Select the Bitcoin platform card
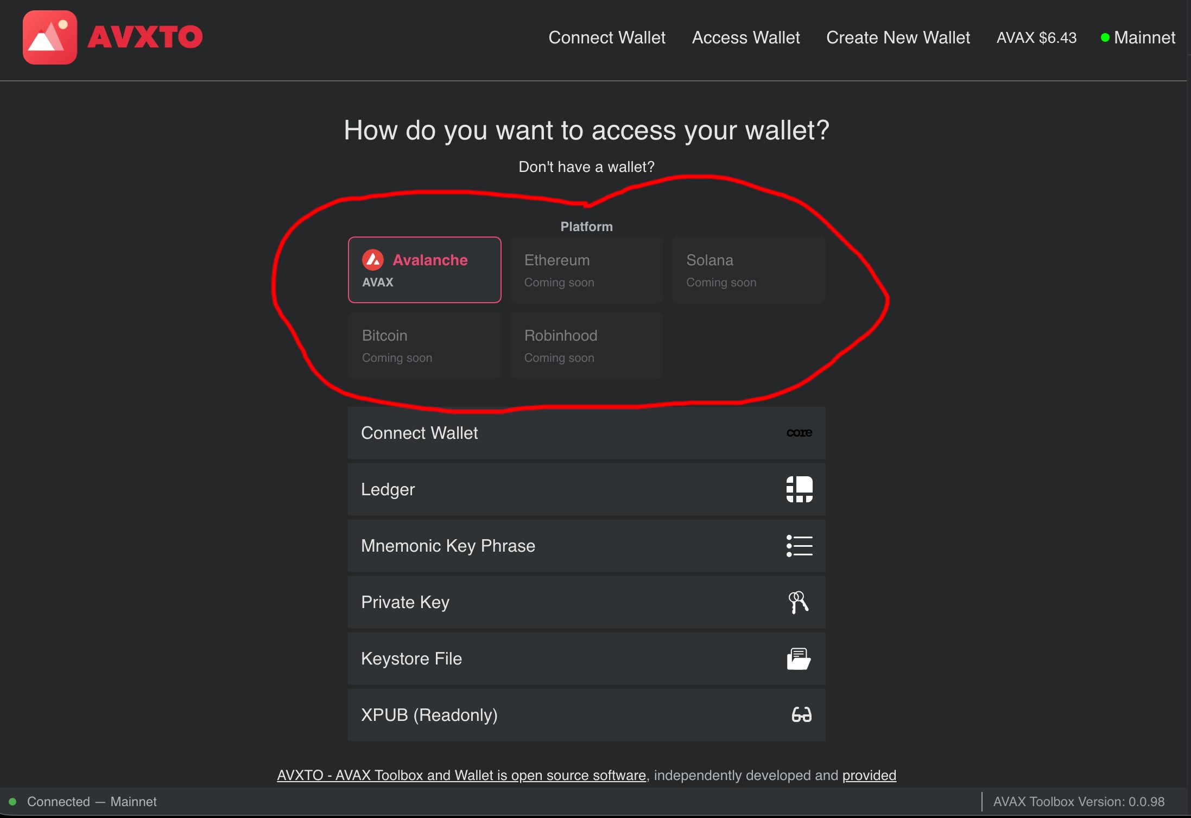The image size is (1191, 818). (x=425, y=345)
